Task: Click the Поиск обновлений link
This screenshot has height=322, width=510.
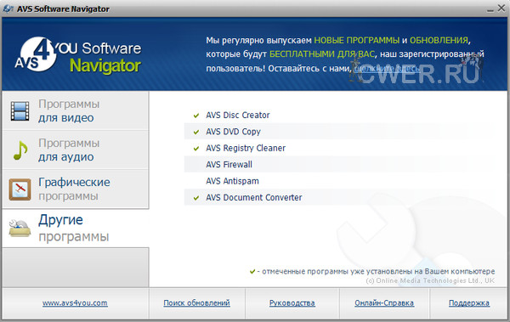Action: click(197, 303)
